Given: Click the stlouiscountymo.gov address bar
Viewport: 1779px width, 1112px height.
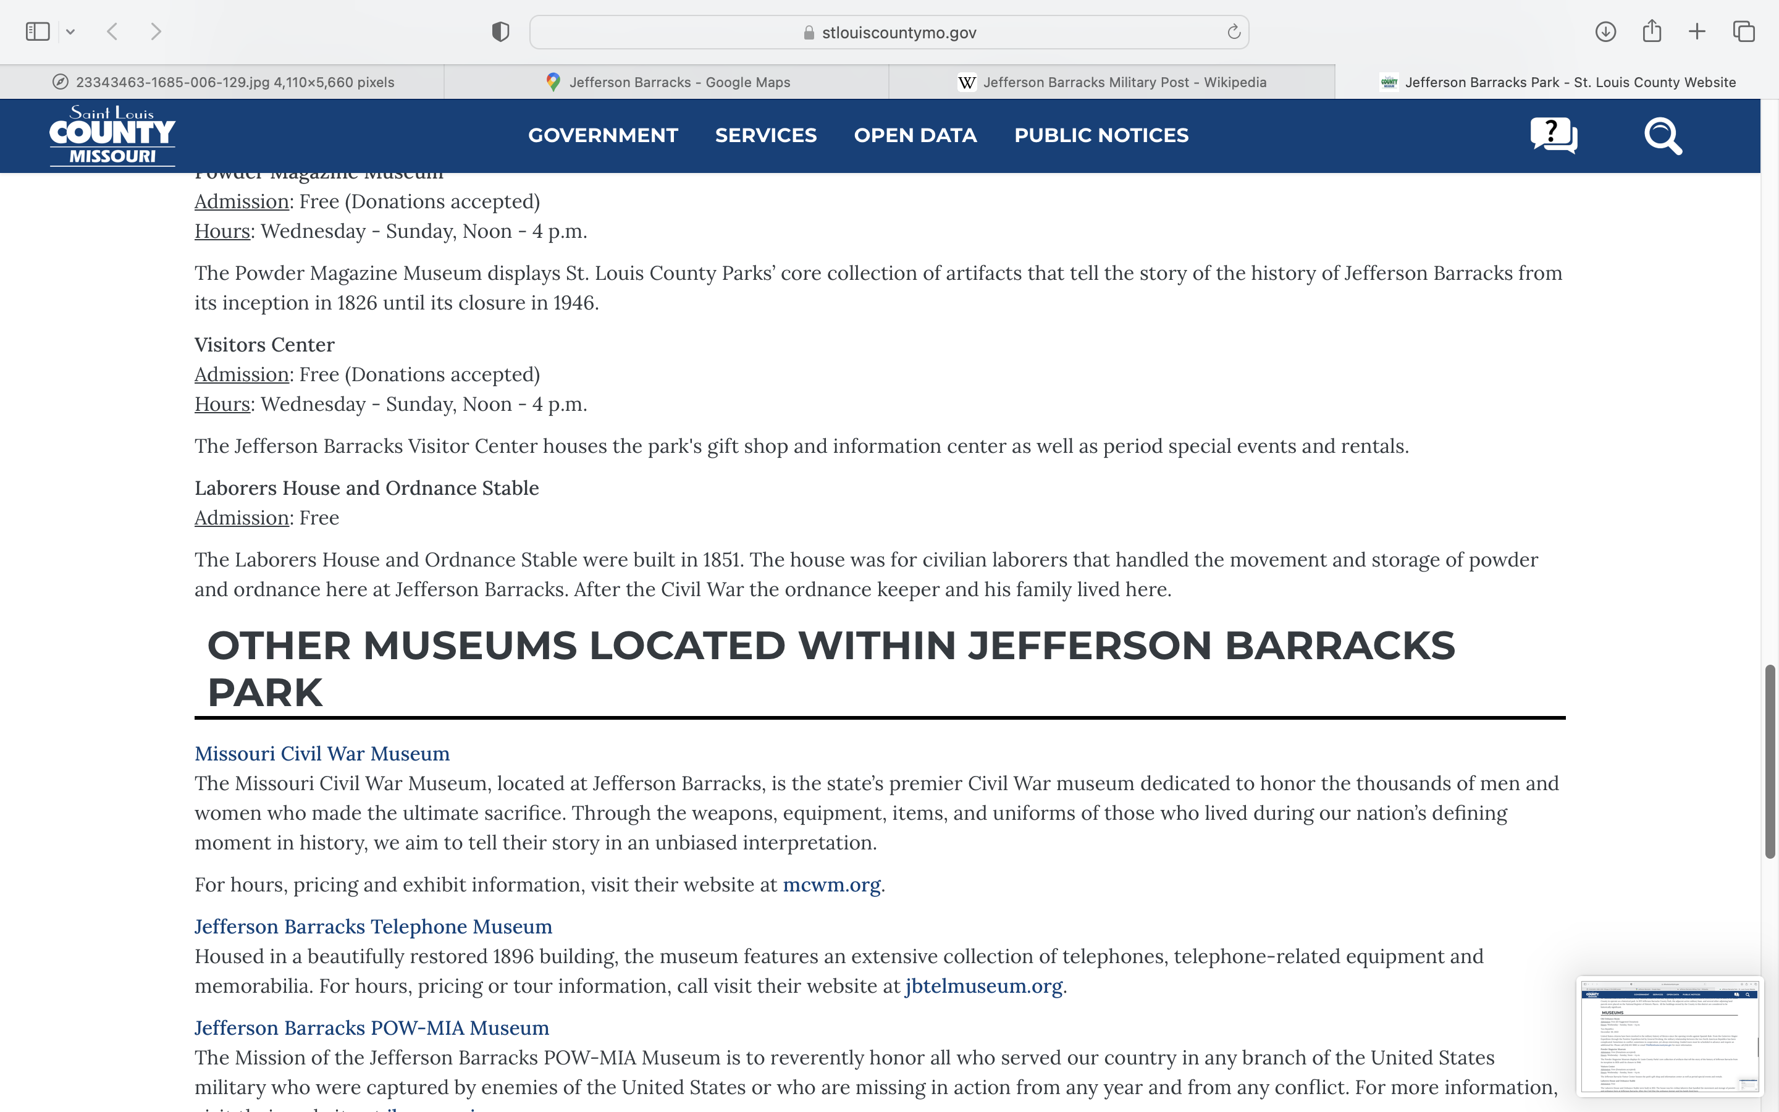Looking at the screenshot, I should click(x=889, y=32).
